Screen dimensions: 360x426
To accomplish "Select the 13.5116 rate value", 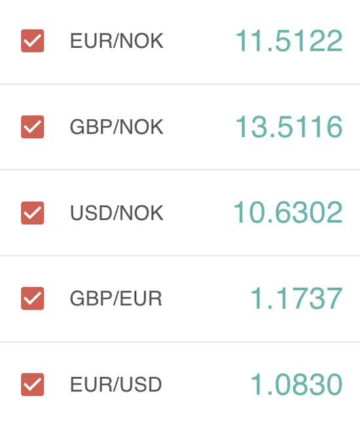I will tap(289, 127).
